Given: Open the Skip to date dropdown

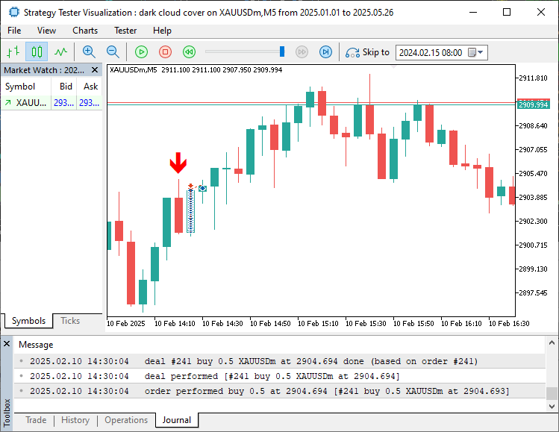Looking at the screenshot, I should tap(481, 53).
